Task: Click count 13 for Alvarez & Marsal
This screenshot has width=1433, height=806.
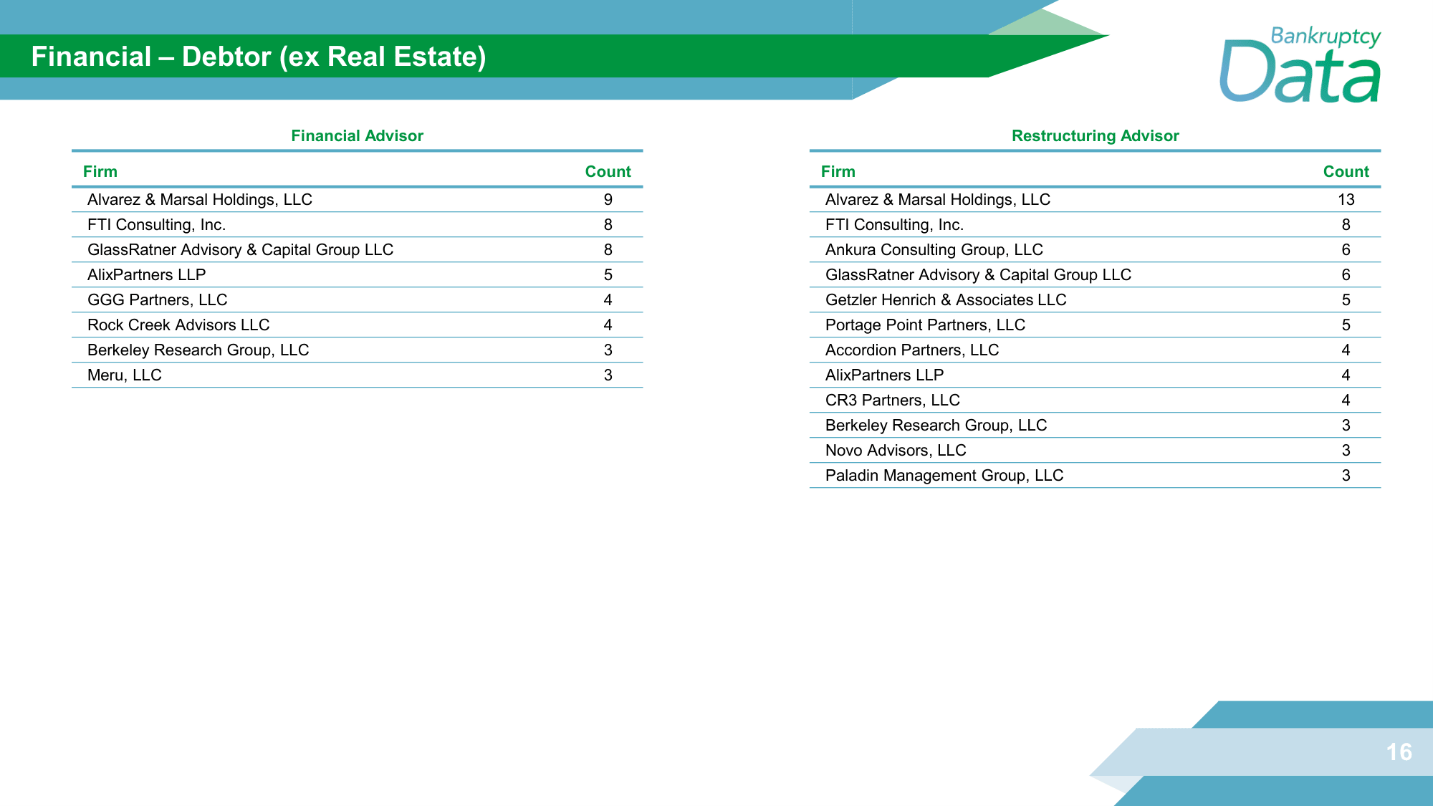Action: point(1346,200)
